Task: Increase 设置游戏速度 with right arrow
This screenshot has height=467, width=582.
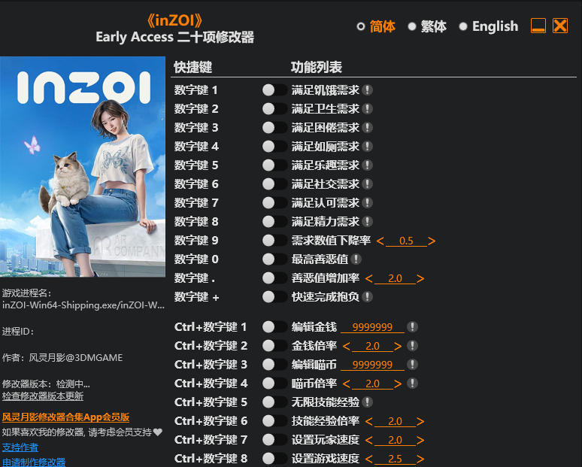Action: [x=420, y=459]
